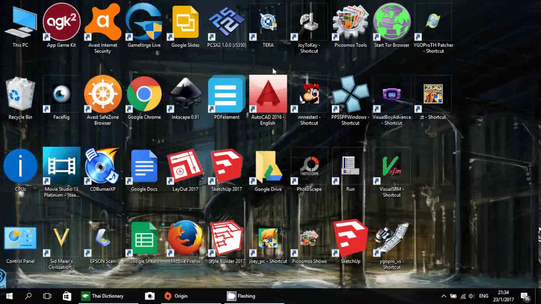Screen dimensions: 541x304
Task: Switch to Thai Dictionary taskbar window
Action: click(108, 296)
